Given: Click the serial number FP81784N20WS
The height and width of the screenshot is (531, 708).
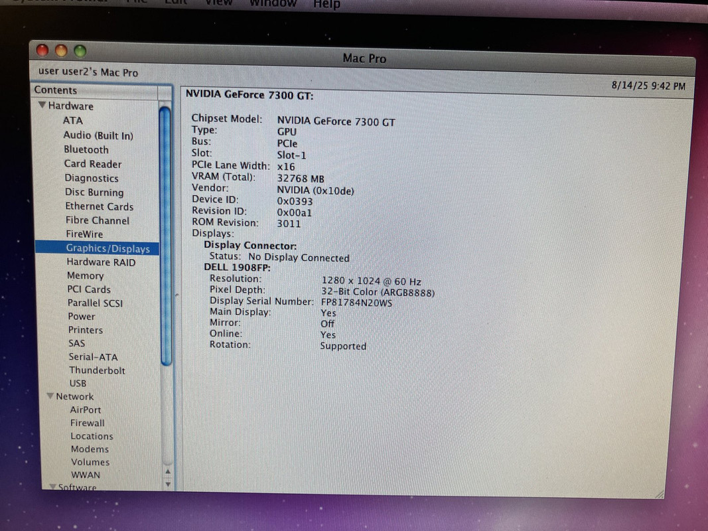Looking at the screenshot, I should click(x=356, y=303).
